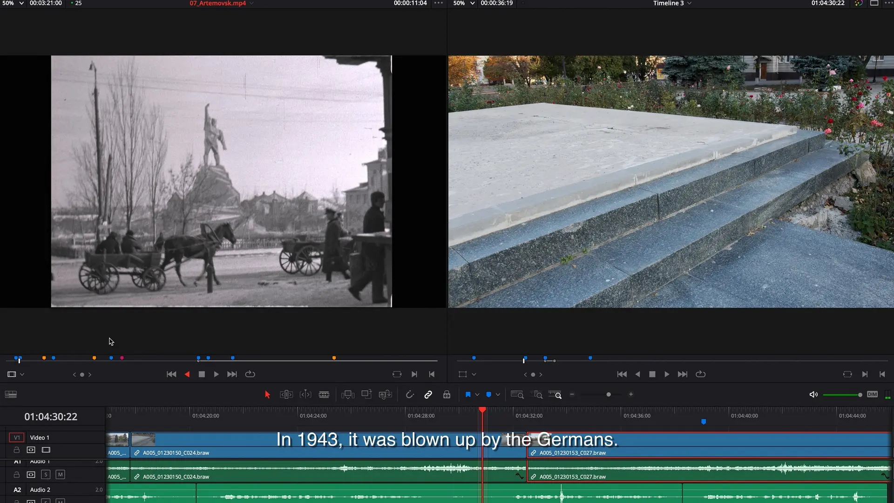Screen dimensions: 894x503
Task: Mute the Audio 1 track
Action: [60, 475]
